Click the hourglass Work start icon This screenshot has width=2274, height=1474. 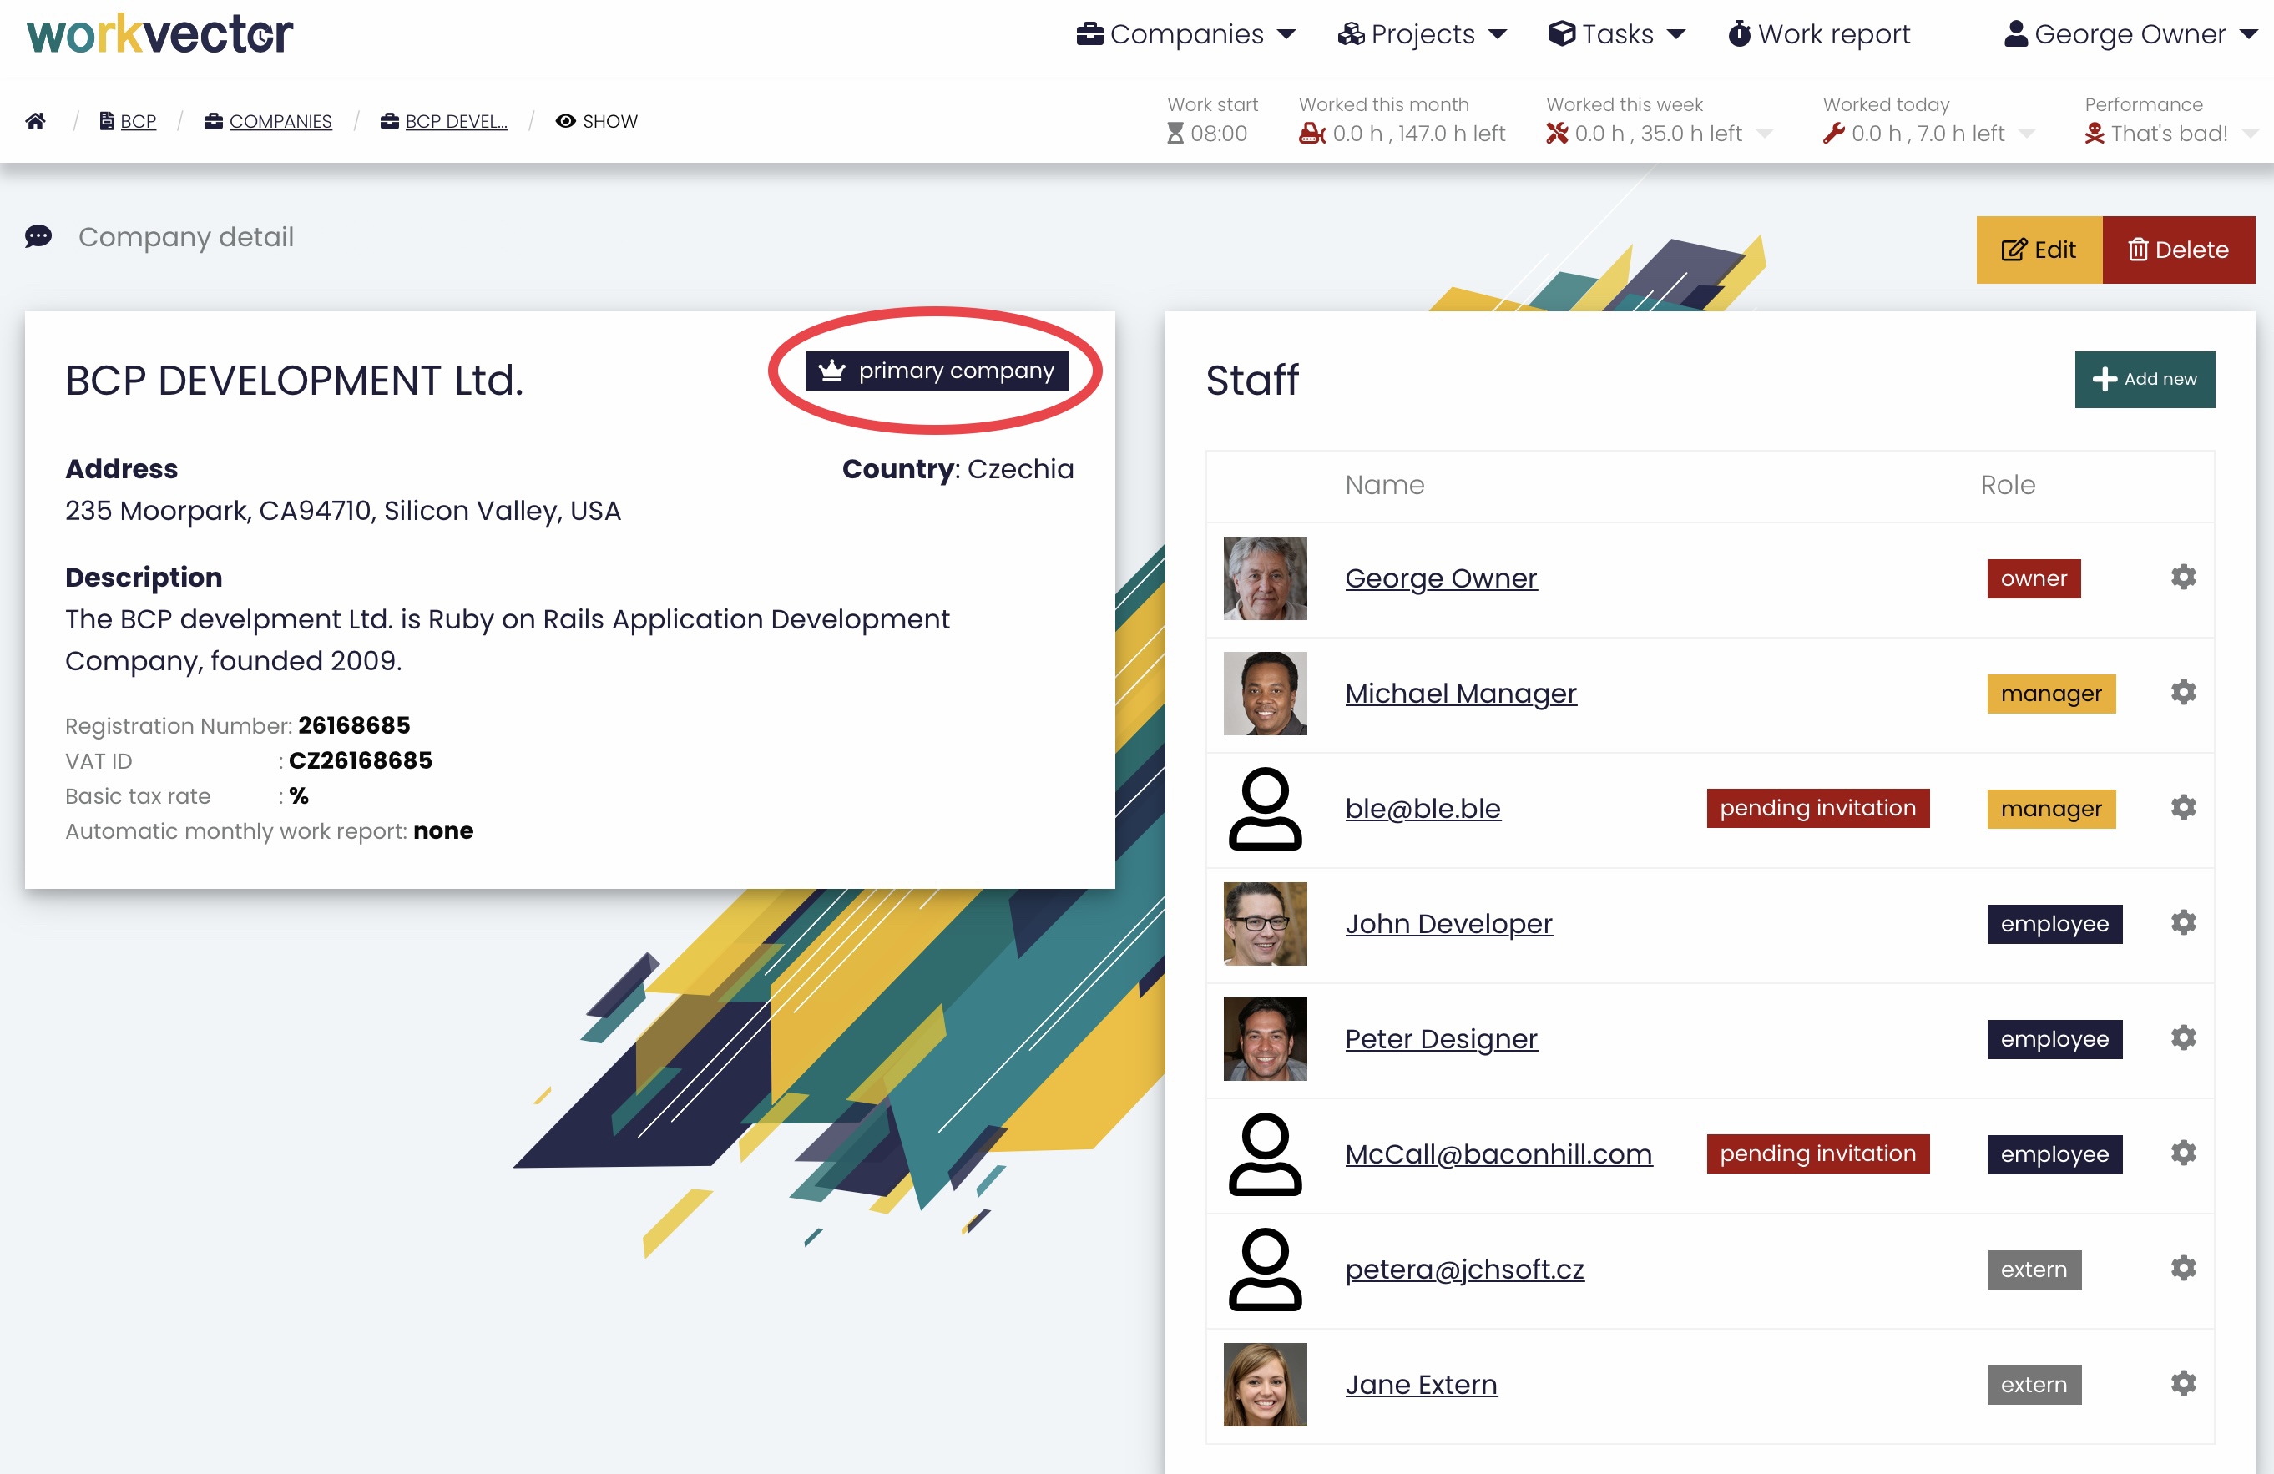point(1175,134)
